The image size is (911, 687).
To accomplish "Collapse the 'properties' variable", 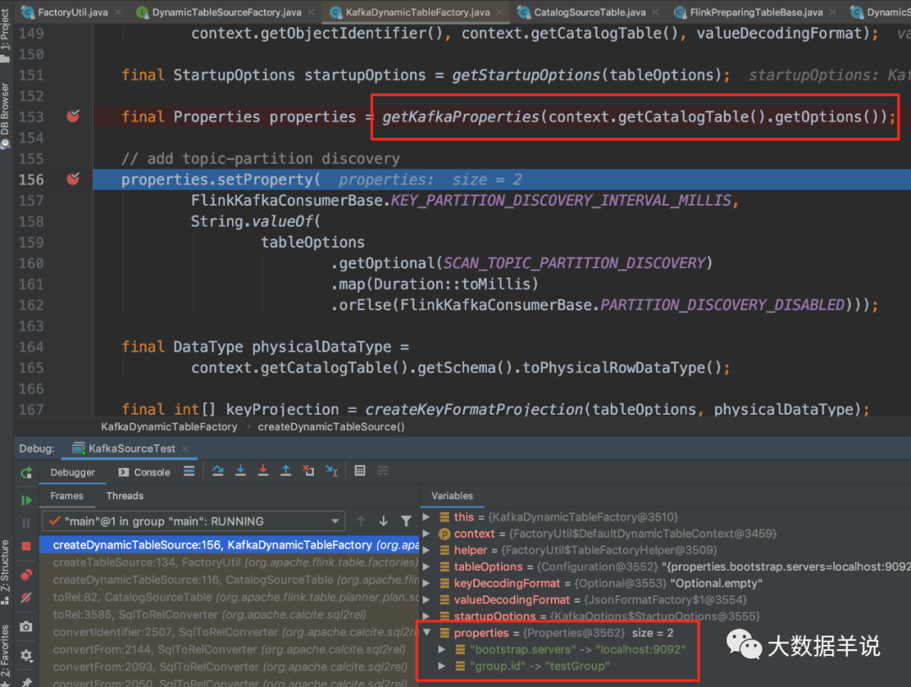I will tap(427, 633).
